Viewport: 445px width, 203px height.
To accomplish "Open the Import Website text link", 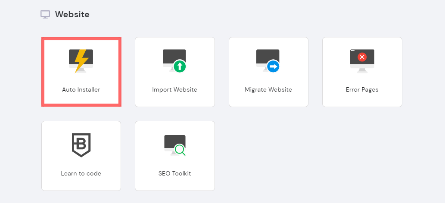I will click(x=174, y=90).
